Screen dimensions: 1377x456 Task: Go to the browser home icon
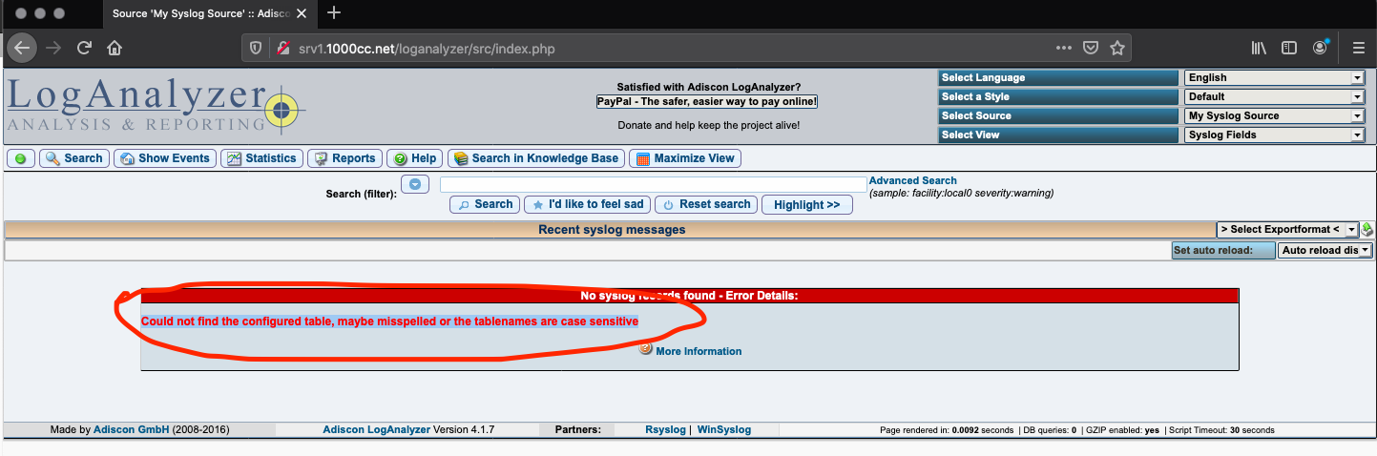[115, 48]
